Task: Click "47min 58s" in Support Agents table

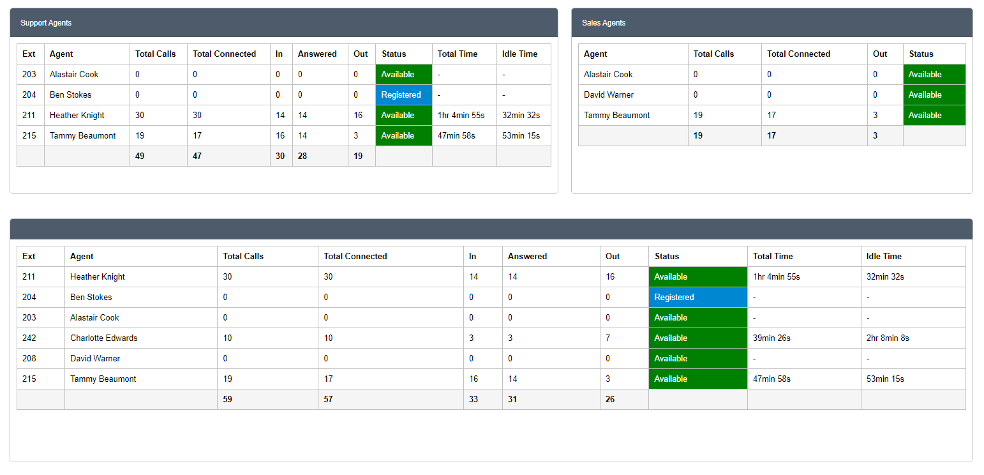Action: click(456, 136)
